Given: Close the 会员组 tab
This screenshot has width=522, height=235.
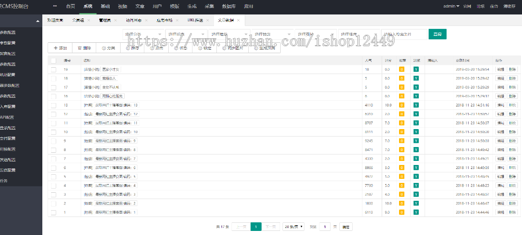Looking at the screenshot, I should pyautogui.click(x=89, y=20).
